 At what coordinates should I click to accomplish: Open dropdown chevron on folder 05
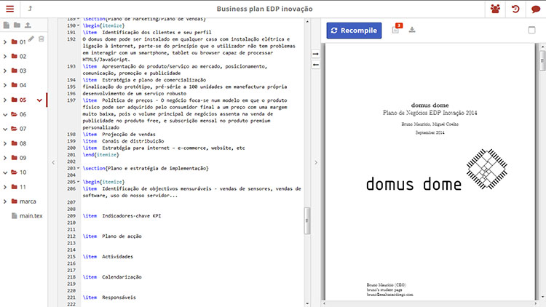tap(39, 100)
